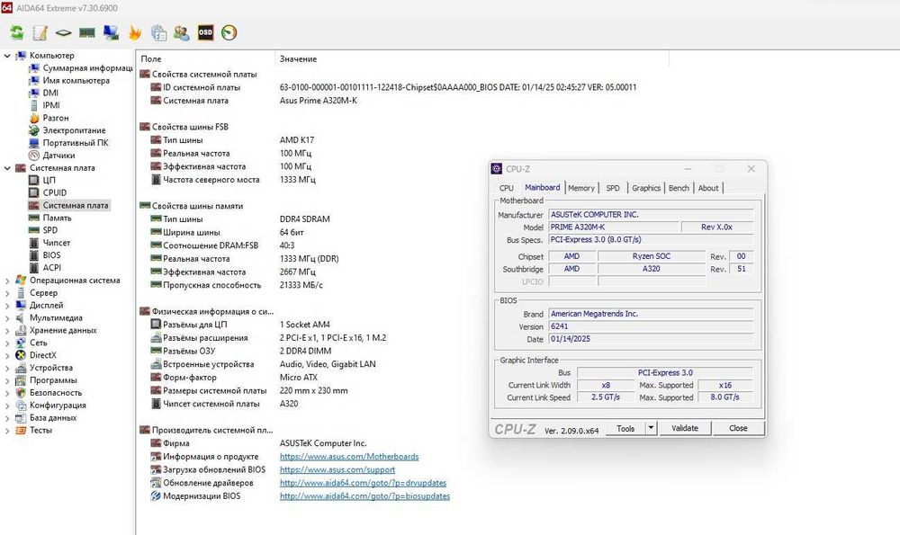Open the Разгон tree item
The width and height of the screenshot is (900, 535).
click(56, 118)
